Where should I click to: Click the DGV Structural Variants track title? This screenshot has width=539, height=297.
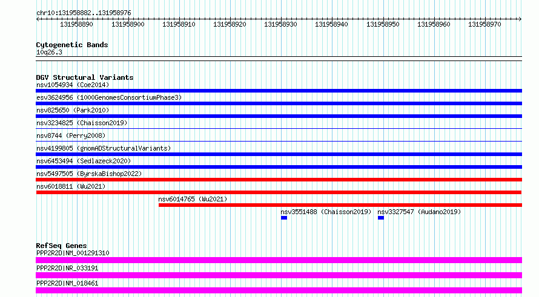point(85,77)
